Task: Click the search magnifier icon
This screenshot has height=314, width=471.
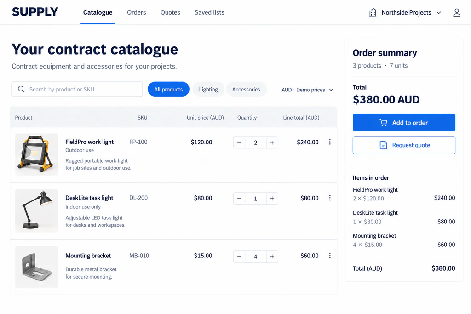Action: [21, 89]
